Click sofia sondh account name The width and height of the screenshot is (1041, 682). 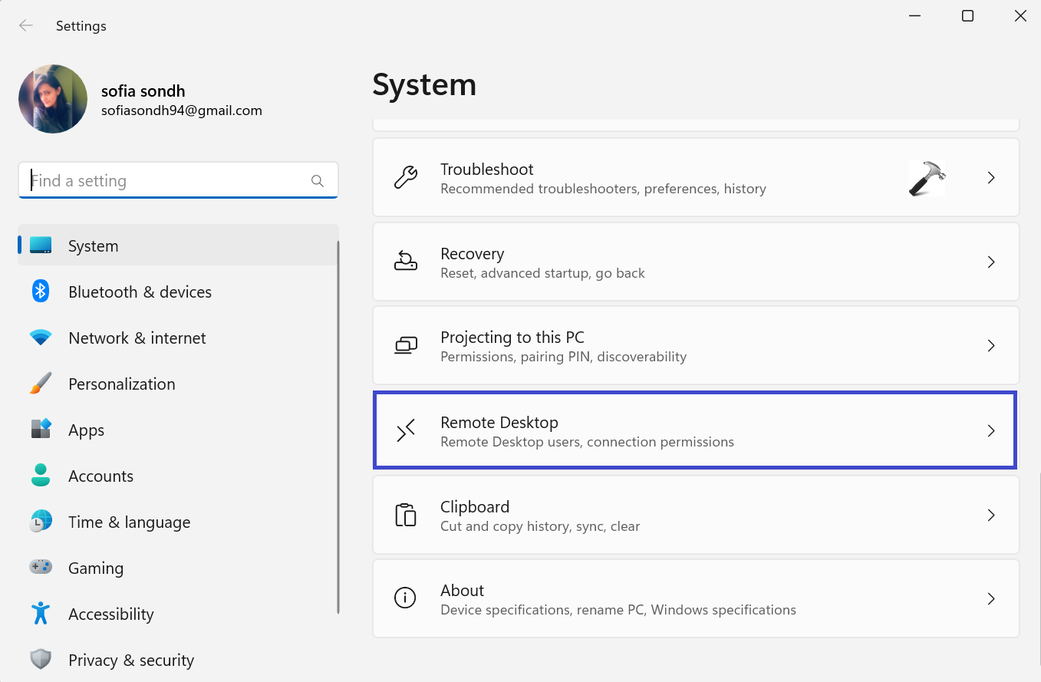[x=143, y=91]
